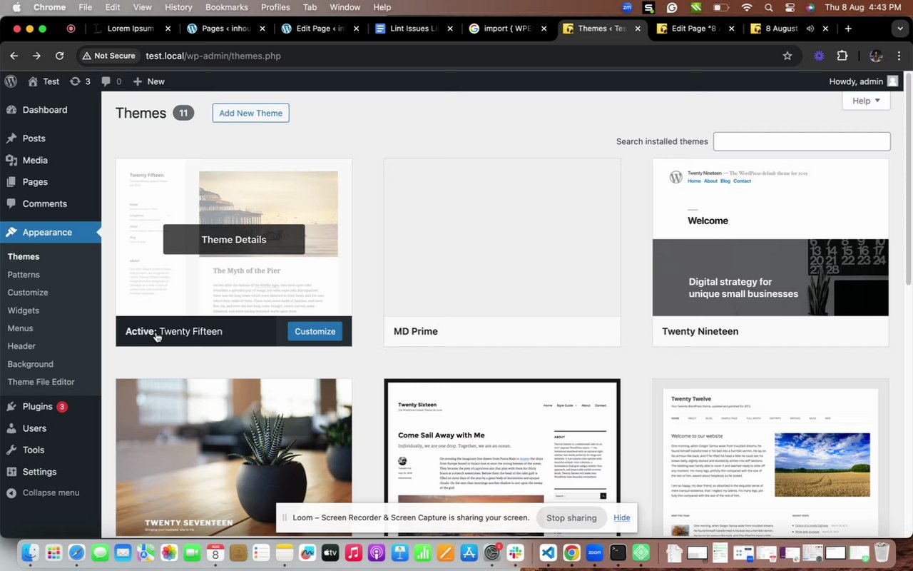Open the History menu in menu bar
This screenshot has height=571, width=913.
pos(178,7)
